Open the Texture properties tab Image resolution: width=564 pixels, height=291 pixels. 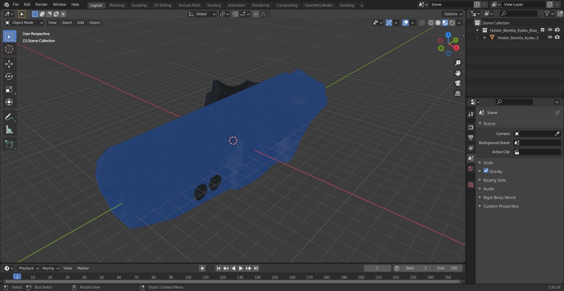click(471, 185)
